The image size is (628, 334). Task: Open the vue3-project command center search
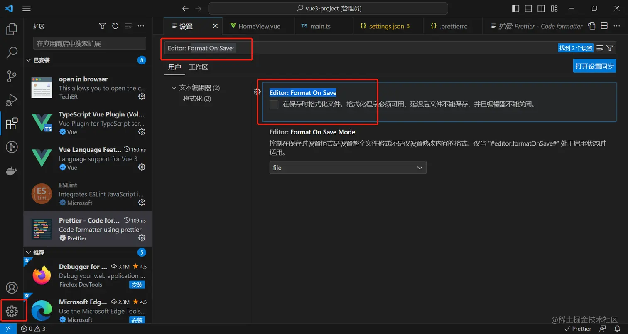[x=328, y=8]
